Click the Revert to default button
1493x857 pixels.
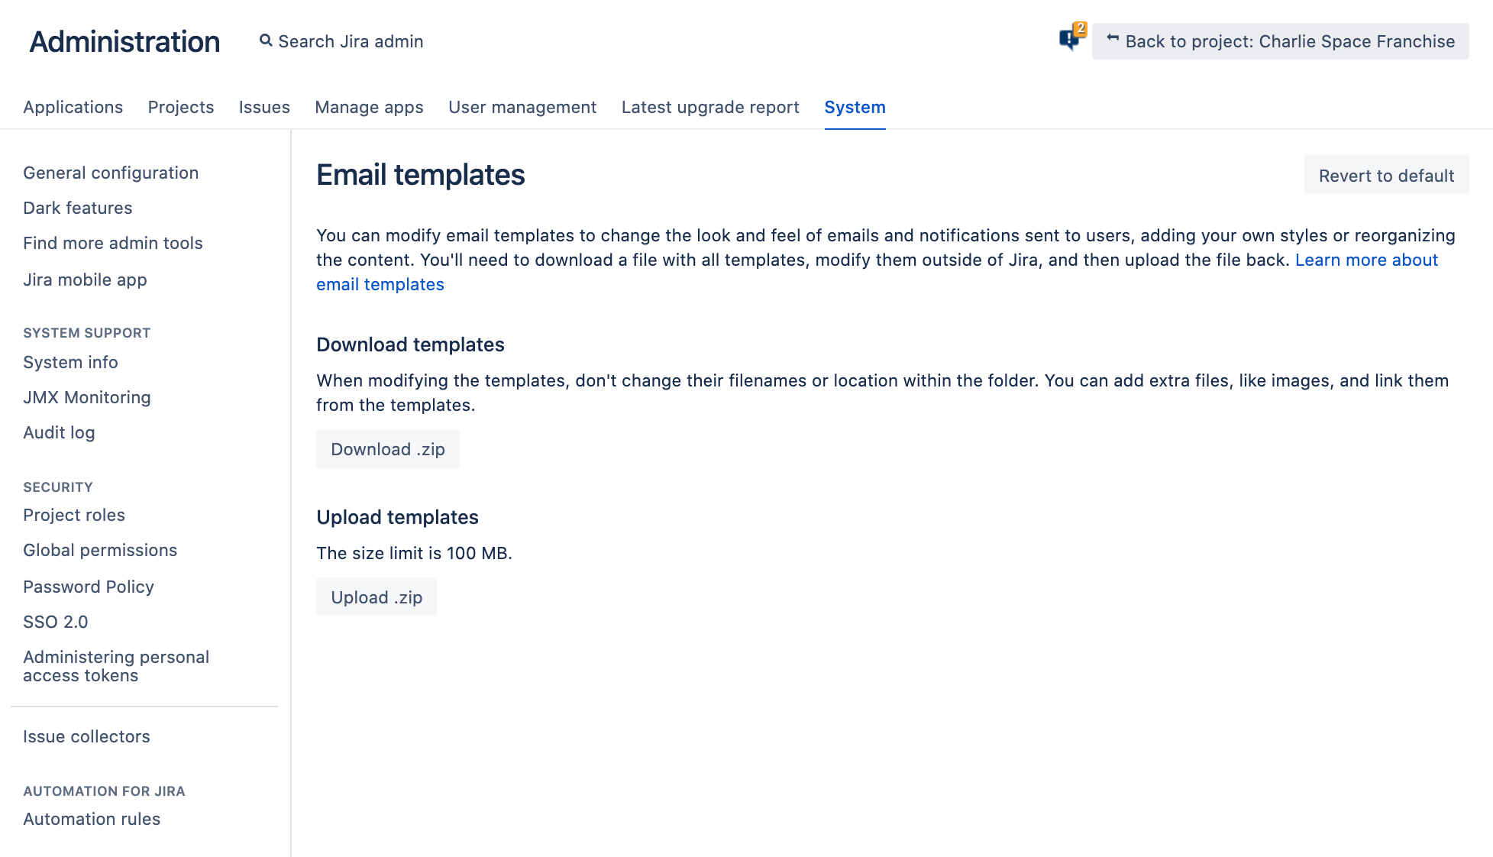pyautogui.click(x=1386, y=175)
